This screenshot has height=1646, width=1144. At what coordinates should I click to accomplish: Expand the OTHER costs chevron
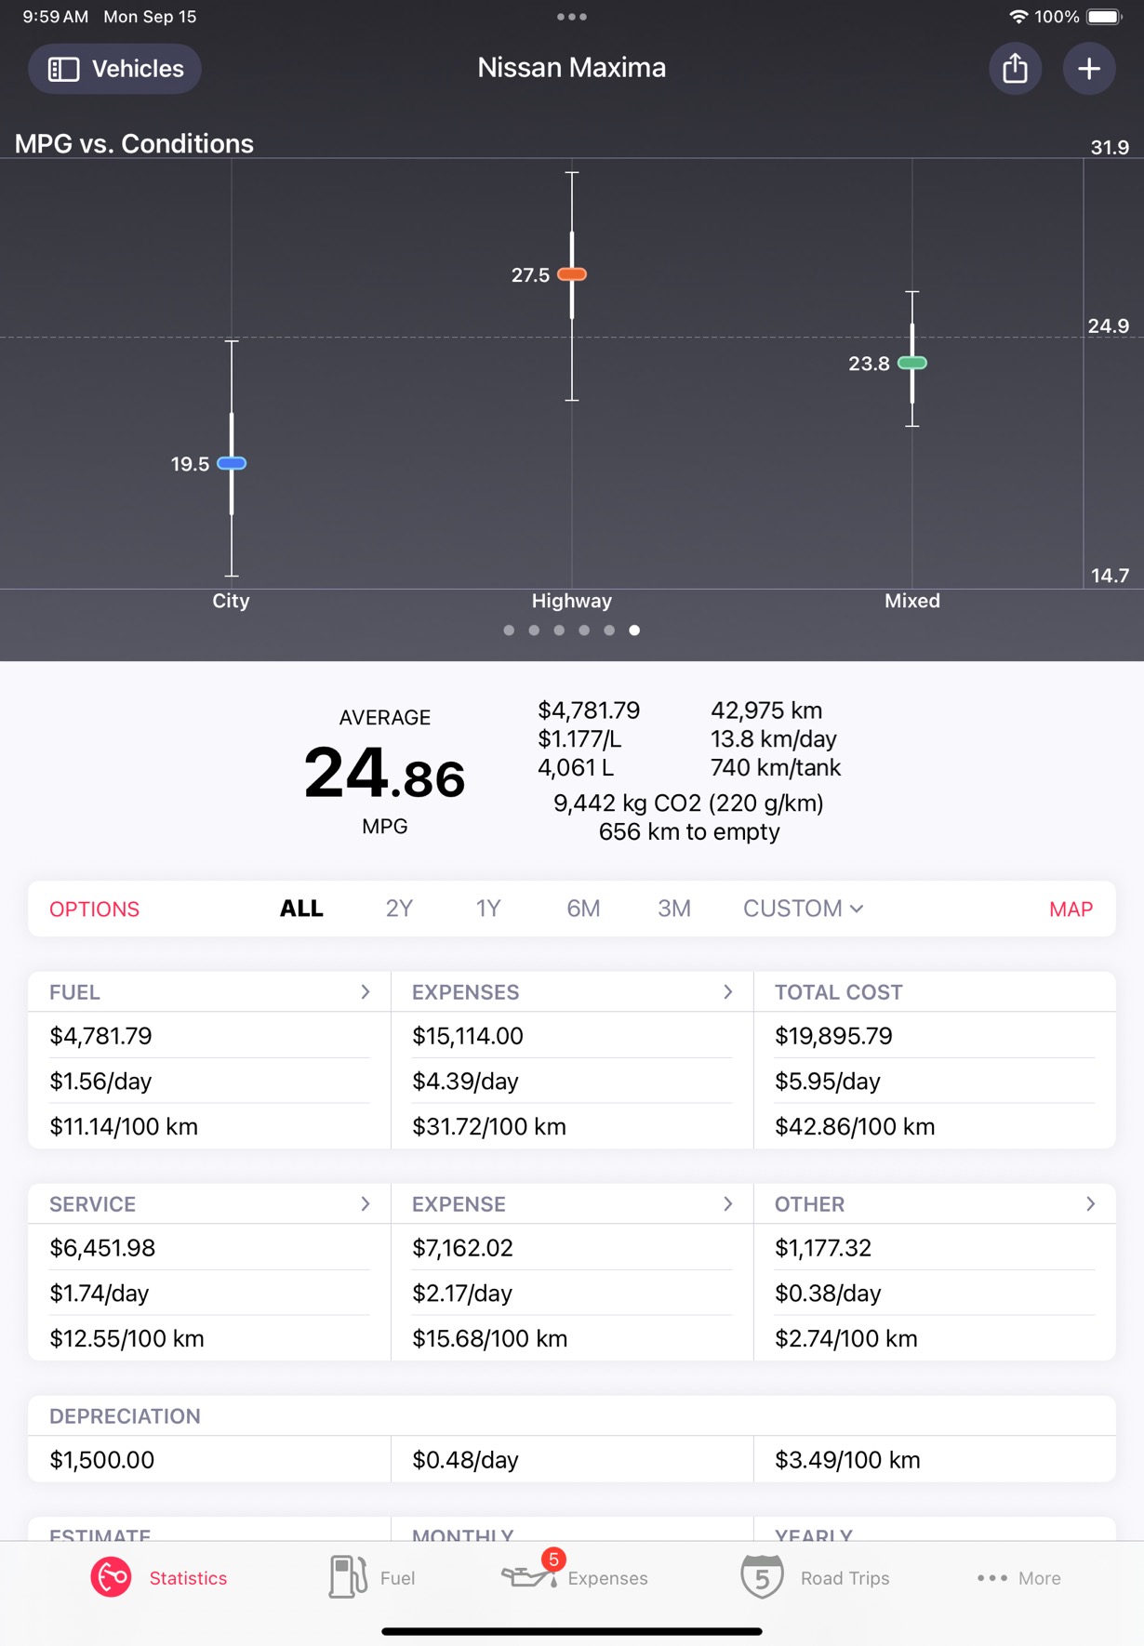click(1091, 1204)
